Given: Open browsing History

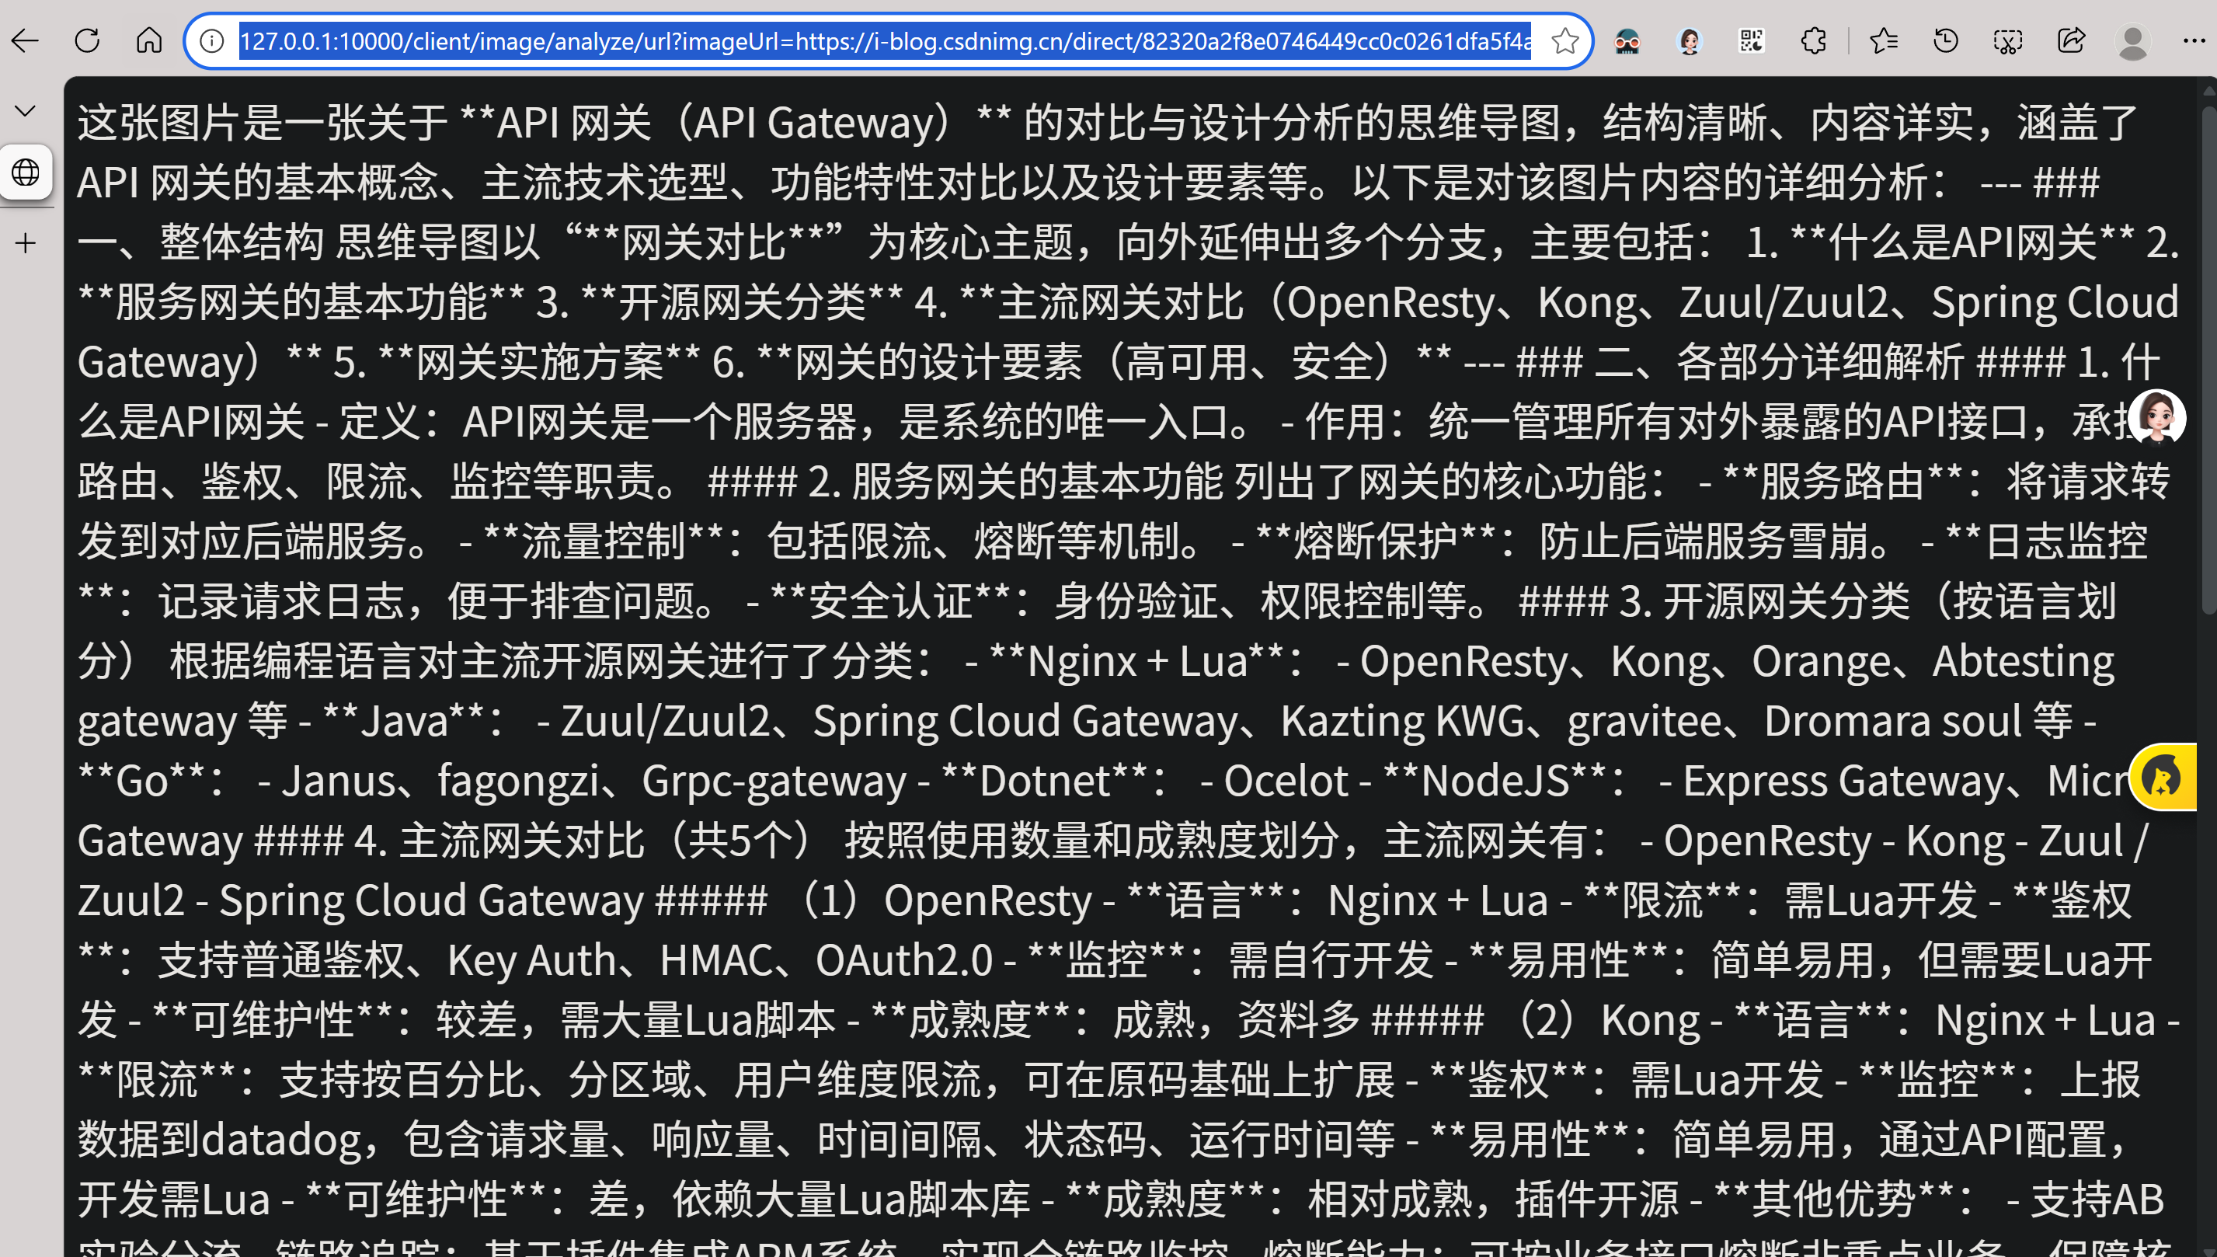Looking at the screenshot, I should tap(1945, 40).
